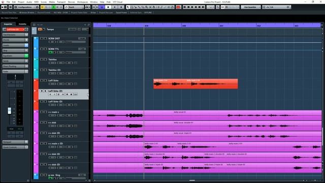Screen dimensions: 325x183
Task: Expand the Direct Routing inspector section
Action: 15,66
